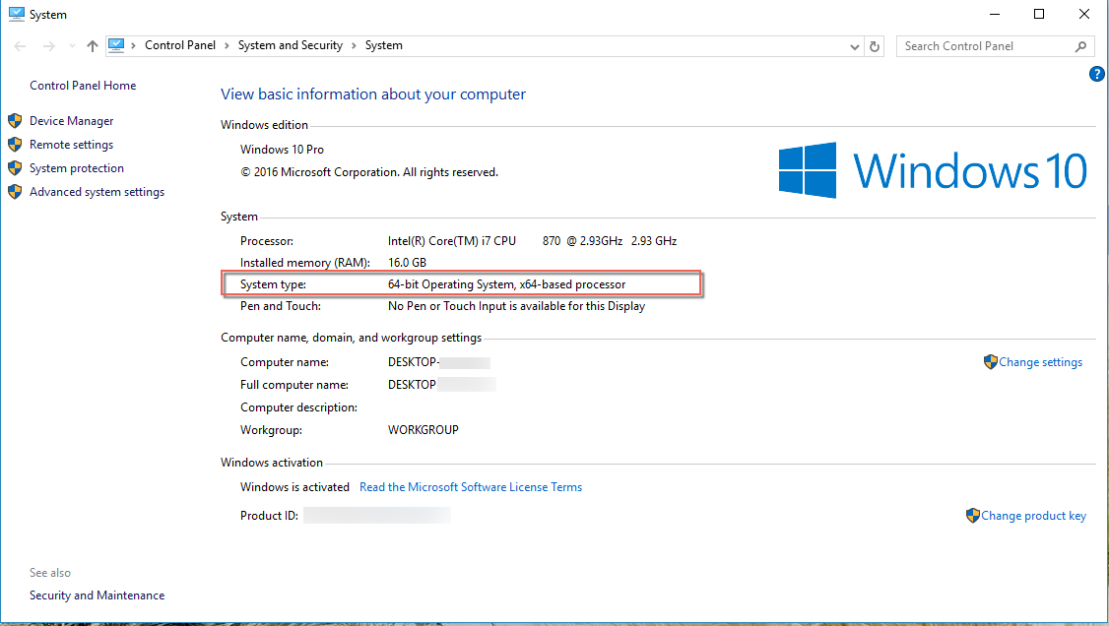Read the Microsoft Software License Terms

pos(470,487)
